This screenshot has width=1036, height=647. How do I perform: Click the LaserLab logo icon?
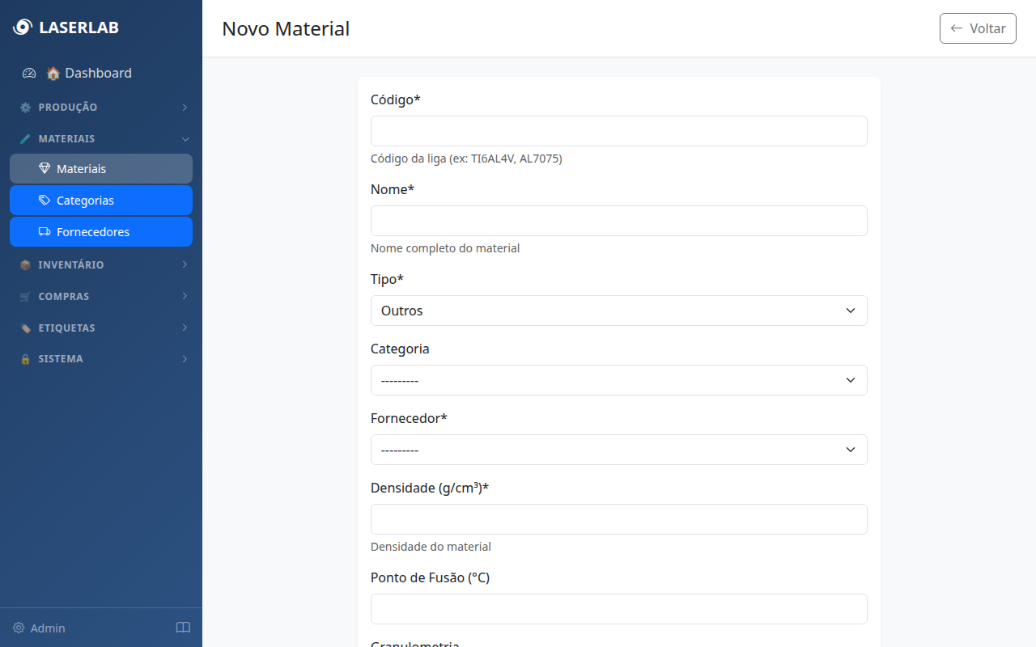[x=22, y=27]
